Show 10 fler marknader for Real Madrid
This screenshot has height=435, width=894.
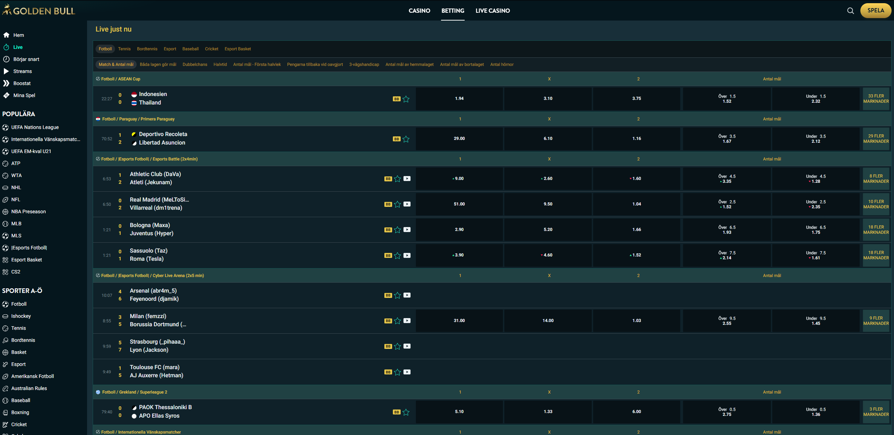click(876, 204)
